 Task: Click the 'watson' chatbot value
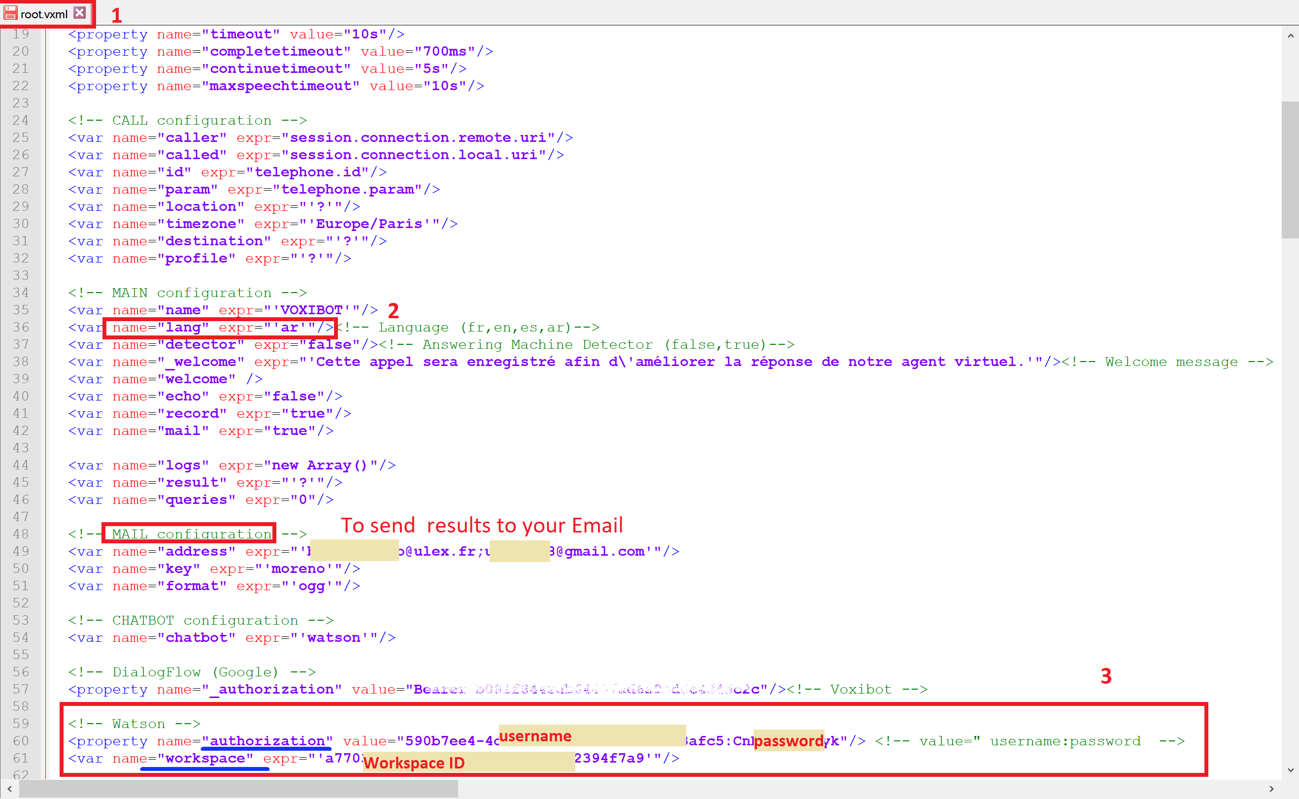(333, 638)
